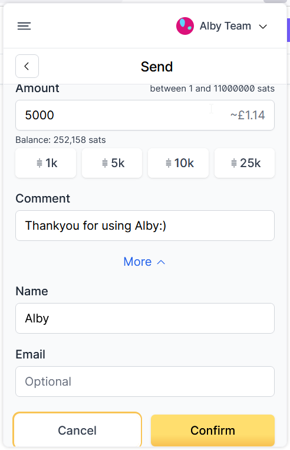The width and height of the screenshot is (290, 450).
Task: Click the chevron up beside More
Action: (x=161, y=262)
